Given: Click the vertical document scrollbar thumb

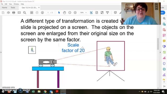Looking at the screenshot, I should coord(158,44).
